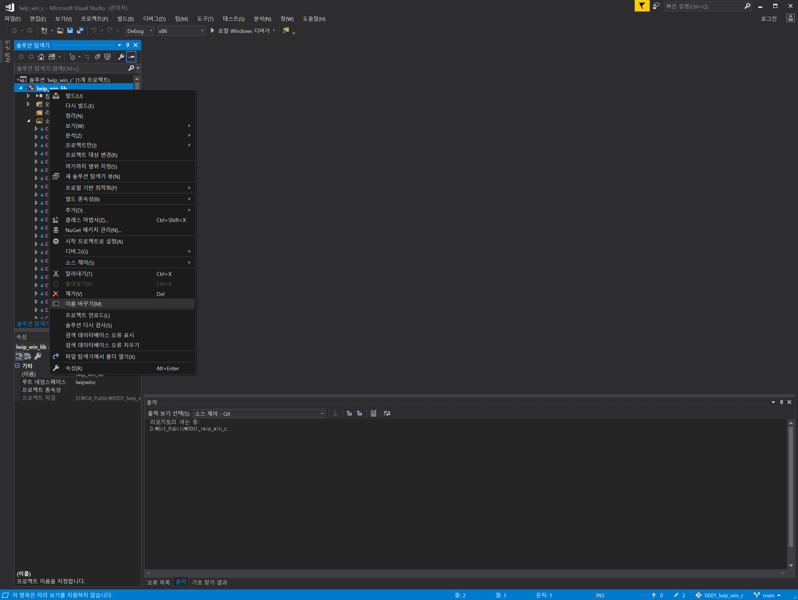Click the Solution Explorer tree scrollbar thumb
The width and height of the screenshot is (798, 600).
(x=137, y=86)
